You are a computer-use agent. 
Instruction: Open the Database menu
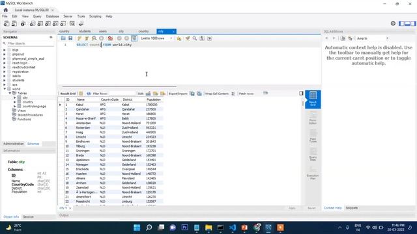tap(52, 16)
